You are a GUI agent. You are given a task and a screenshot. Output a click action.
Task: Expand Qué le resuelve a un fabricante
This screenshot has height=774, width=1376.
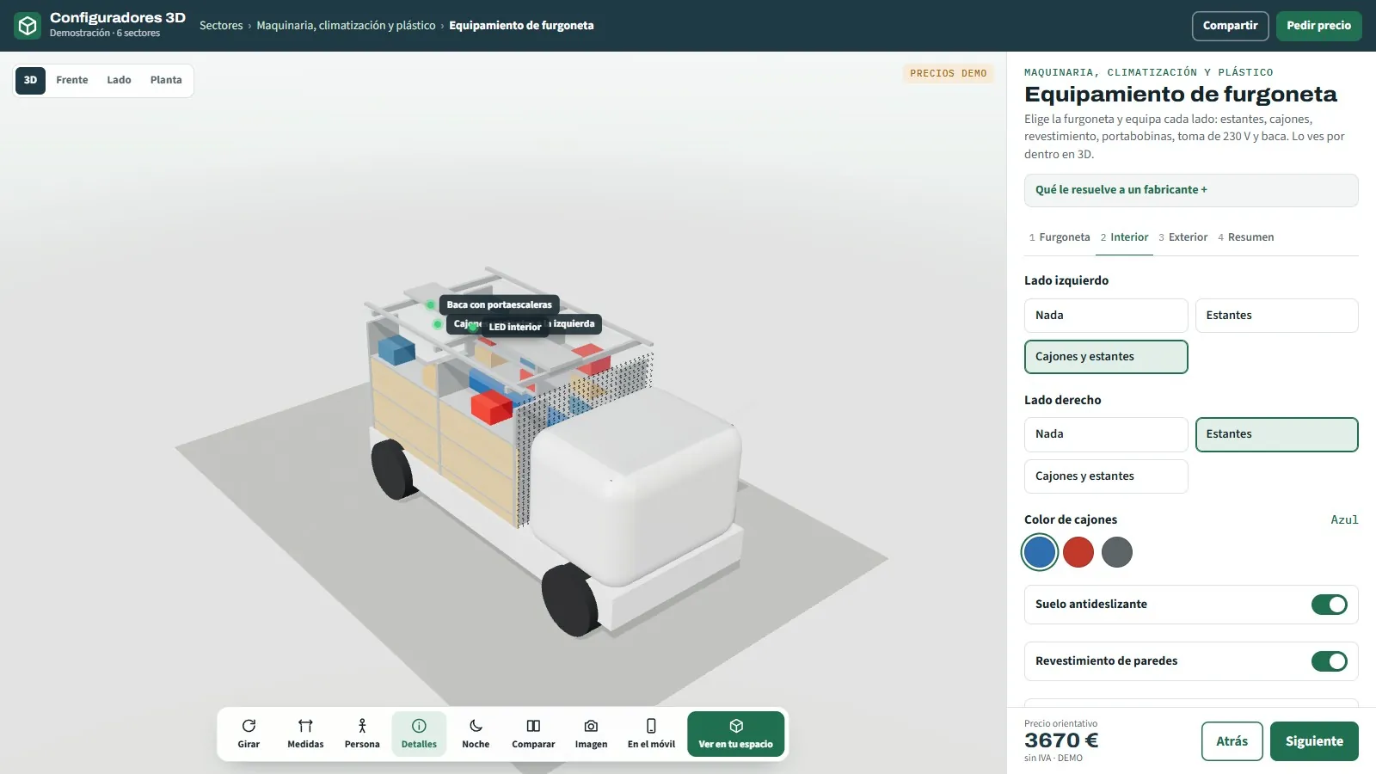click(1191, 190)
